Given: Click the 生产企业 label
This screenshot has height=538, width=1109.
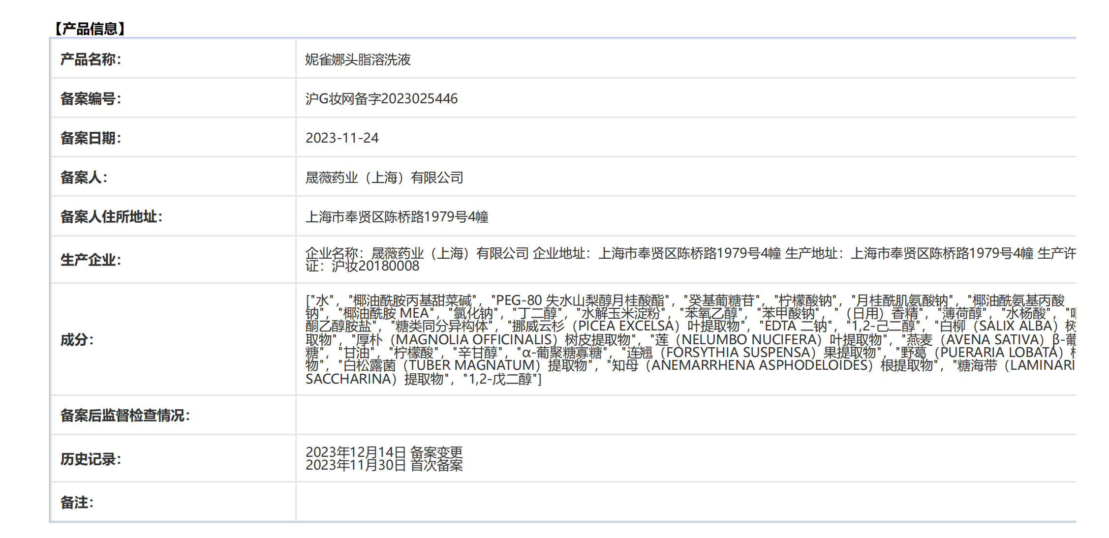Looking at the screenshot, I should 91,260.
